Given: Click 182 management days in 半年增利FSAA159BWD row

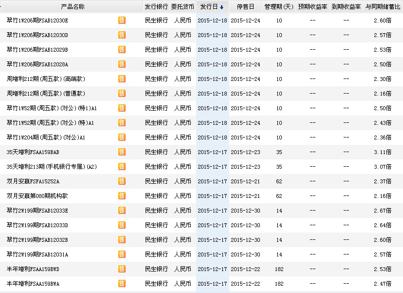Looking at the screenshot, I should 279,269.
